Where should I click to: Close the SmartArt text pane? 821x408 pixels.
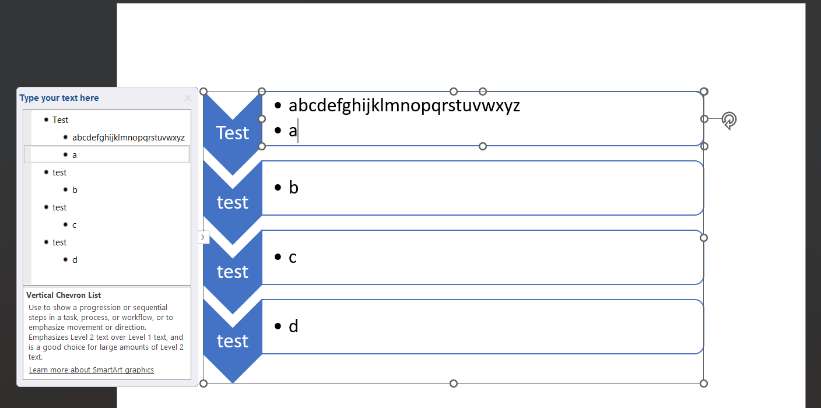[187, 98]
